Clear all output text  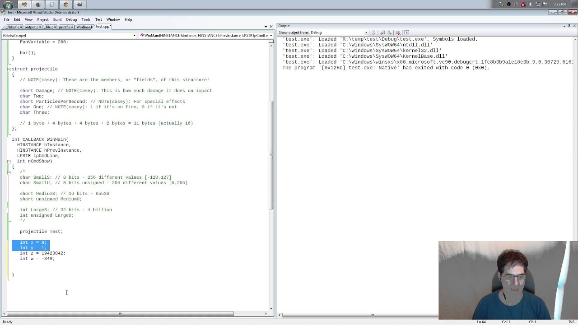398,32
